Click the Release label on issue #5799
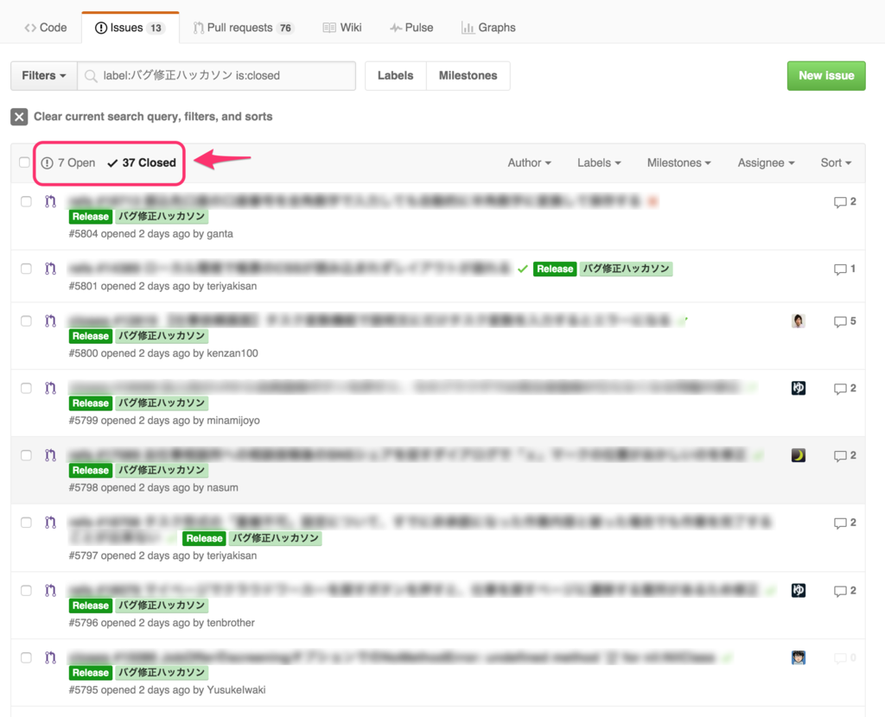The width and height of the screenshot is (885, 717). click(90, 403)
